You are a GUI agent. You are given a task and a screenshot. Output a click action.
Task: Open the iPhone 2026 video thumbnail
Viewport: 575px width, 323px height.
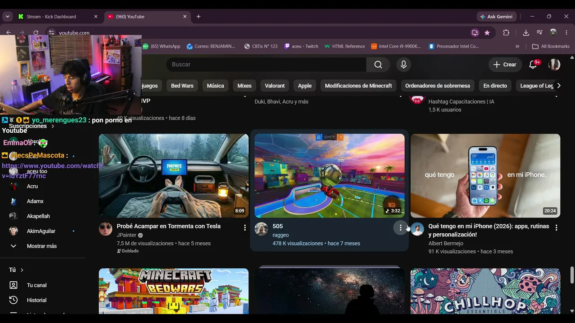click(x=485, y=176)
